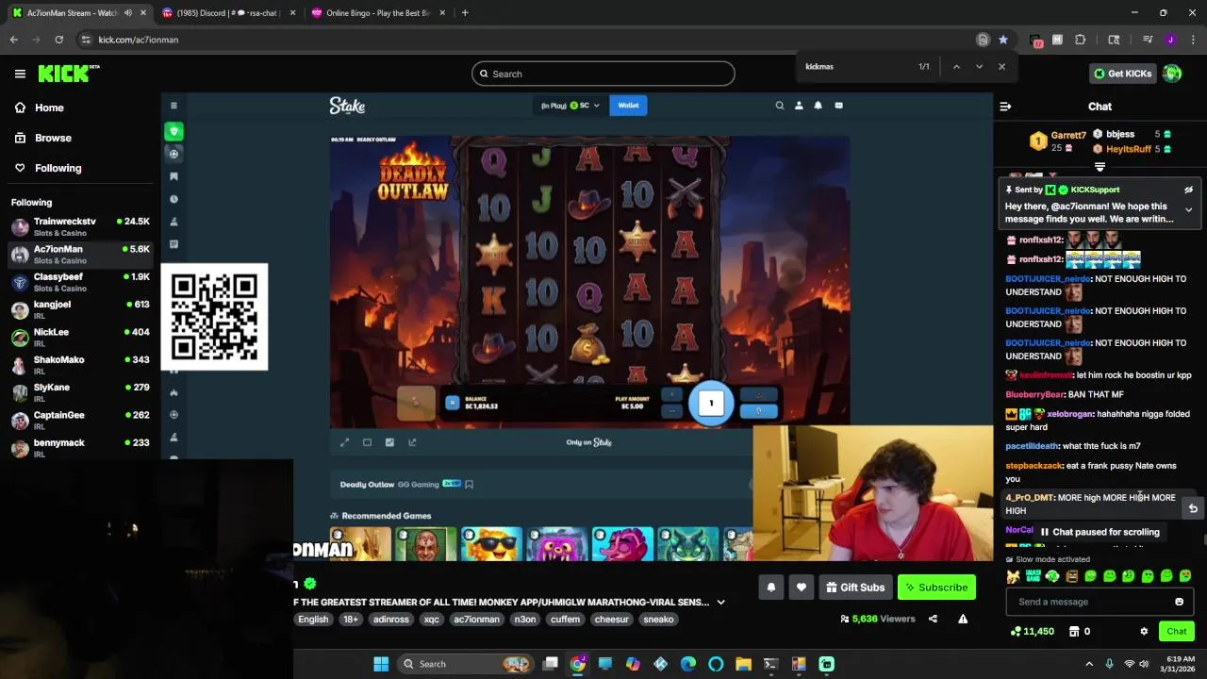The height and width of the screenshot is (679, 1207).
Task: Click the bookmark star in address bar
Action: pos(1002,40)
